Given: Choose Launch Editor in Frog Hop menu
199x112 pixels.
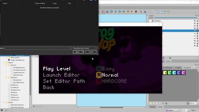Looking at the screenshot, I should (x=61, y=75).
